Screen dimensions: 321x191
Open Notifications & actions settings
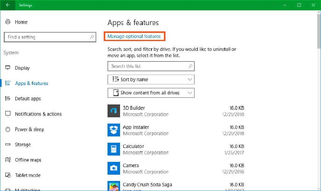38,114
